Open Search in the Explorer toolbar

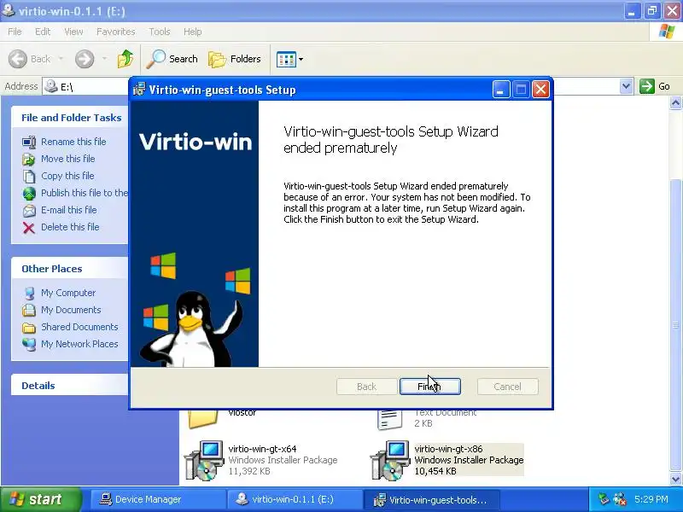pos(172,59)
